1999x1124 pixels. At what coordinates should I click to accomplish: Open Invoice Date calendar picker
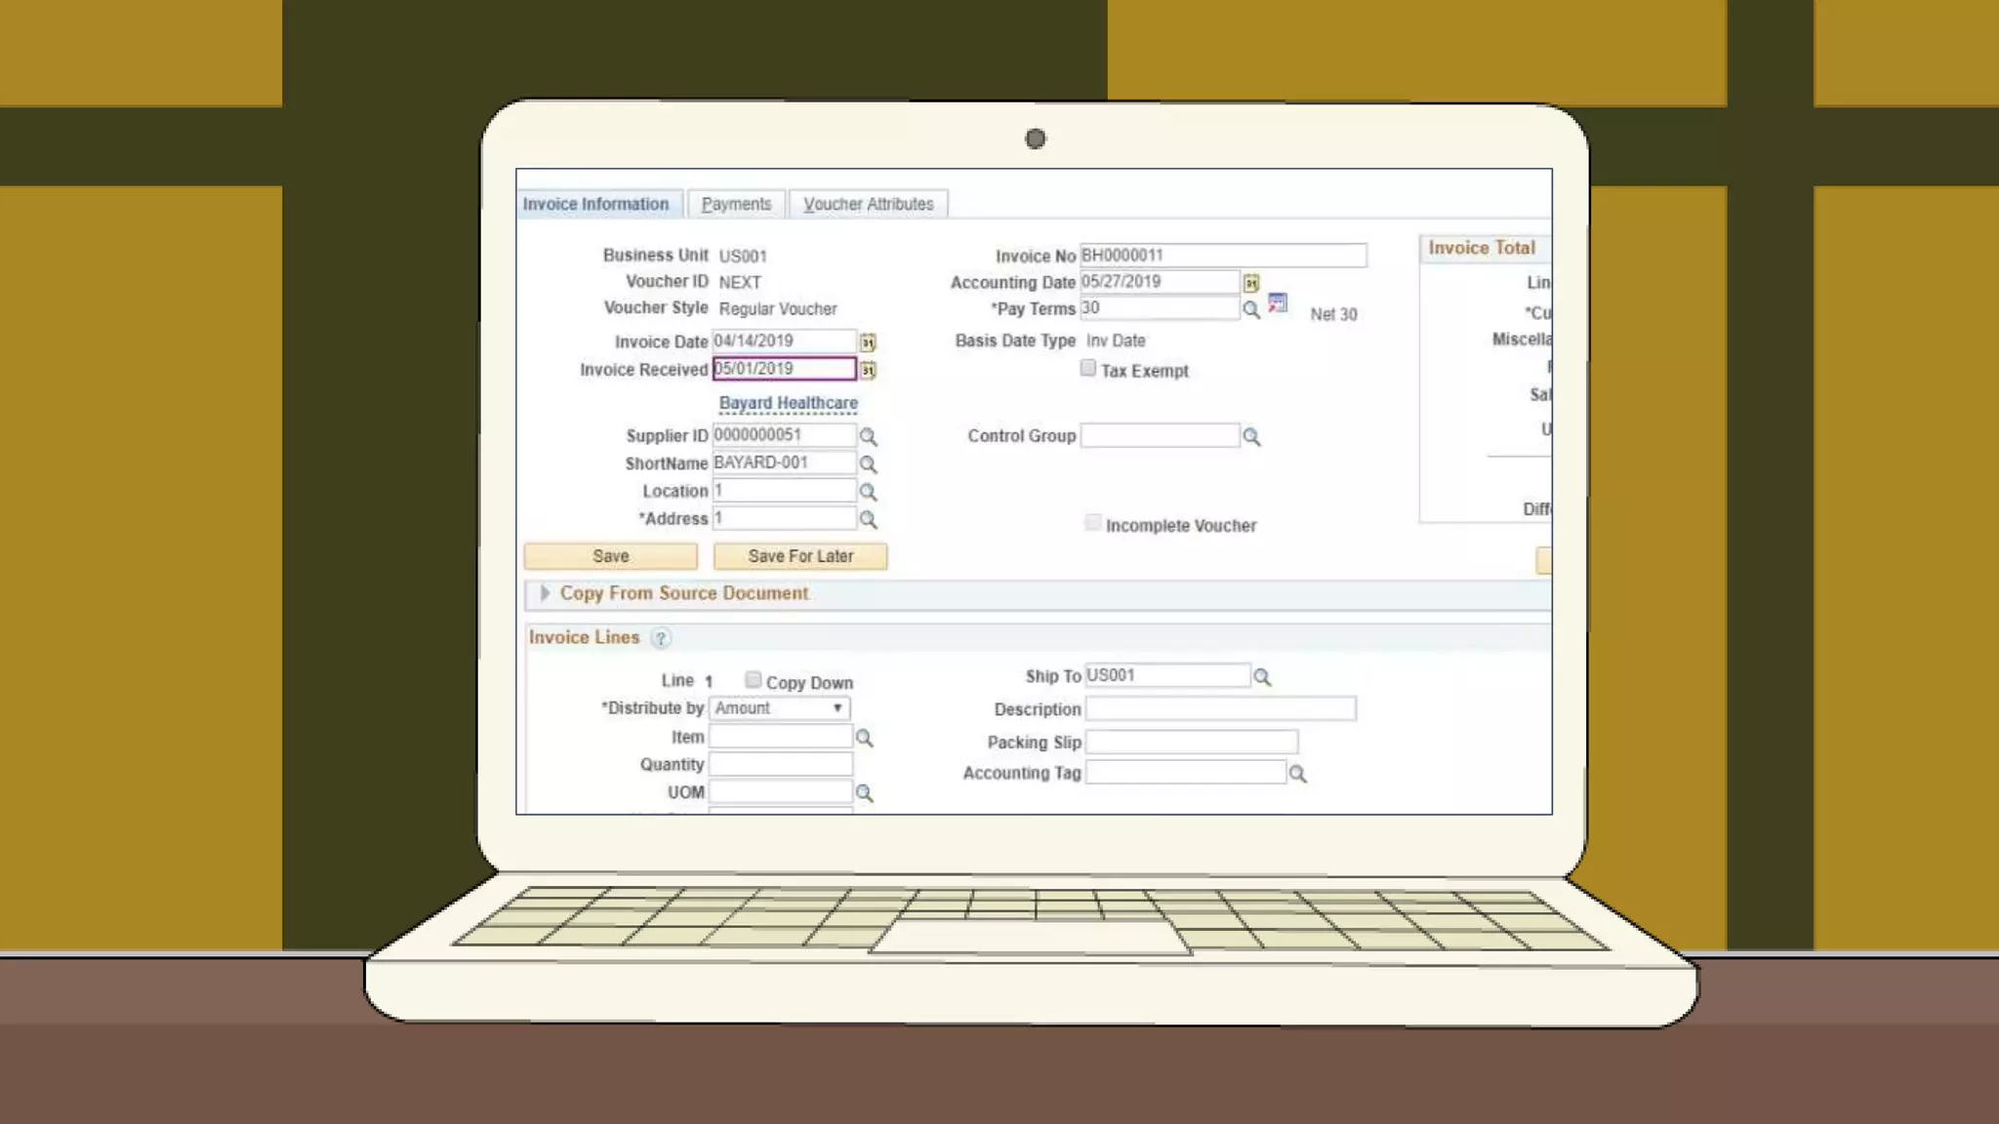pos(868,342)
